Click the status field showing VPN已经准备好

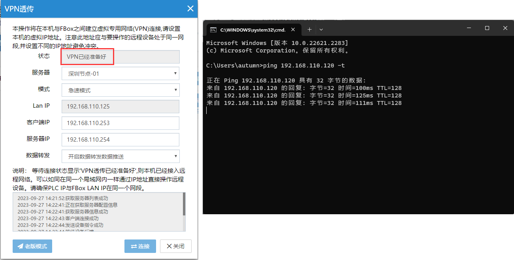point(120,57)
